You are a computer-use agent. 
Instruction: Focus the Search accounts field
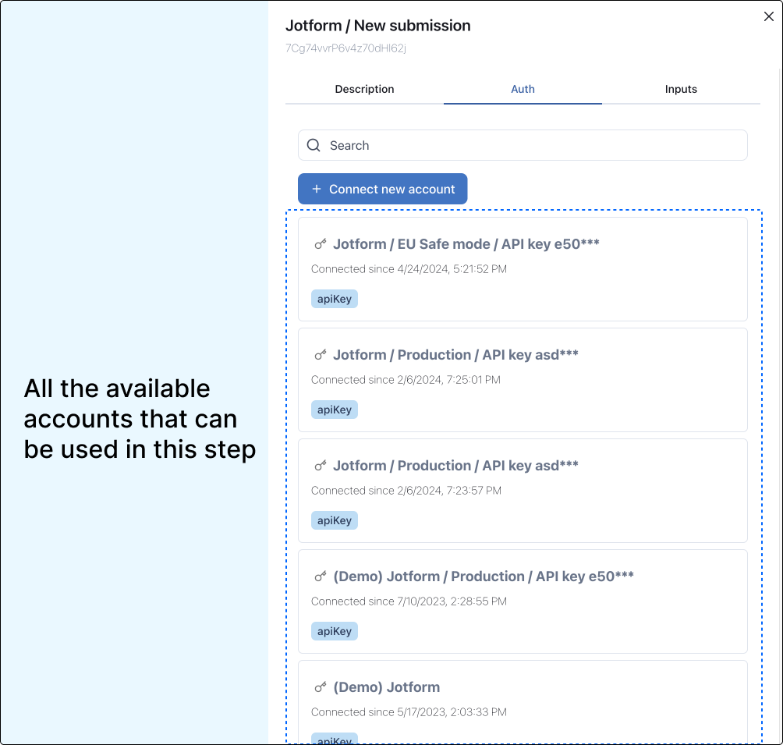coord(523,145)
